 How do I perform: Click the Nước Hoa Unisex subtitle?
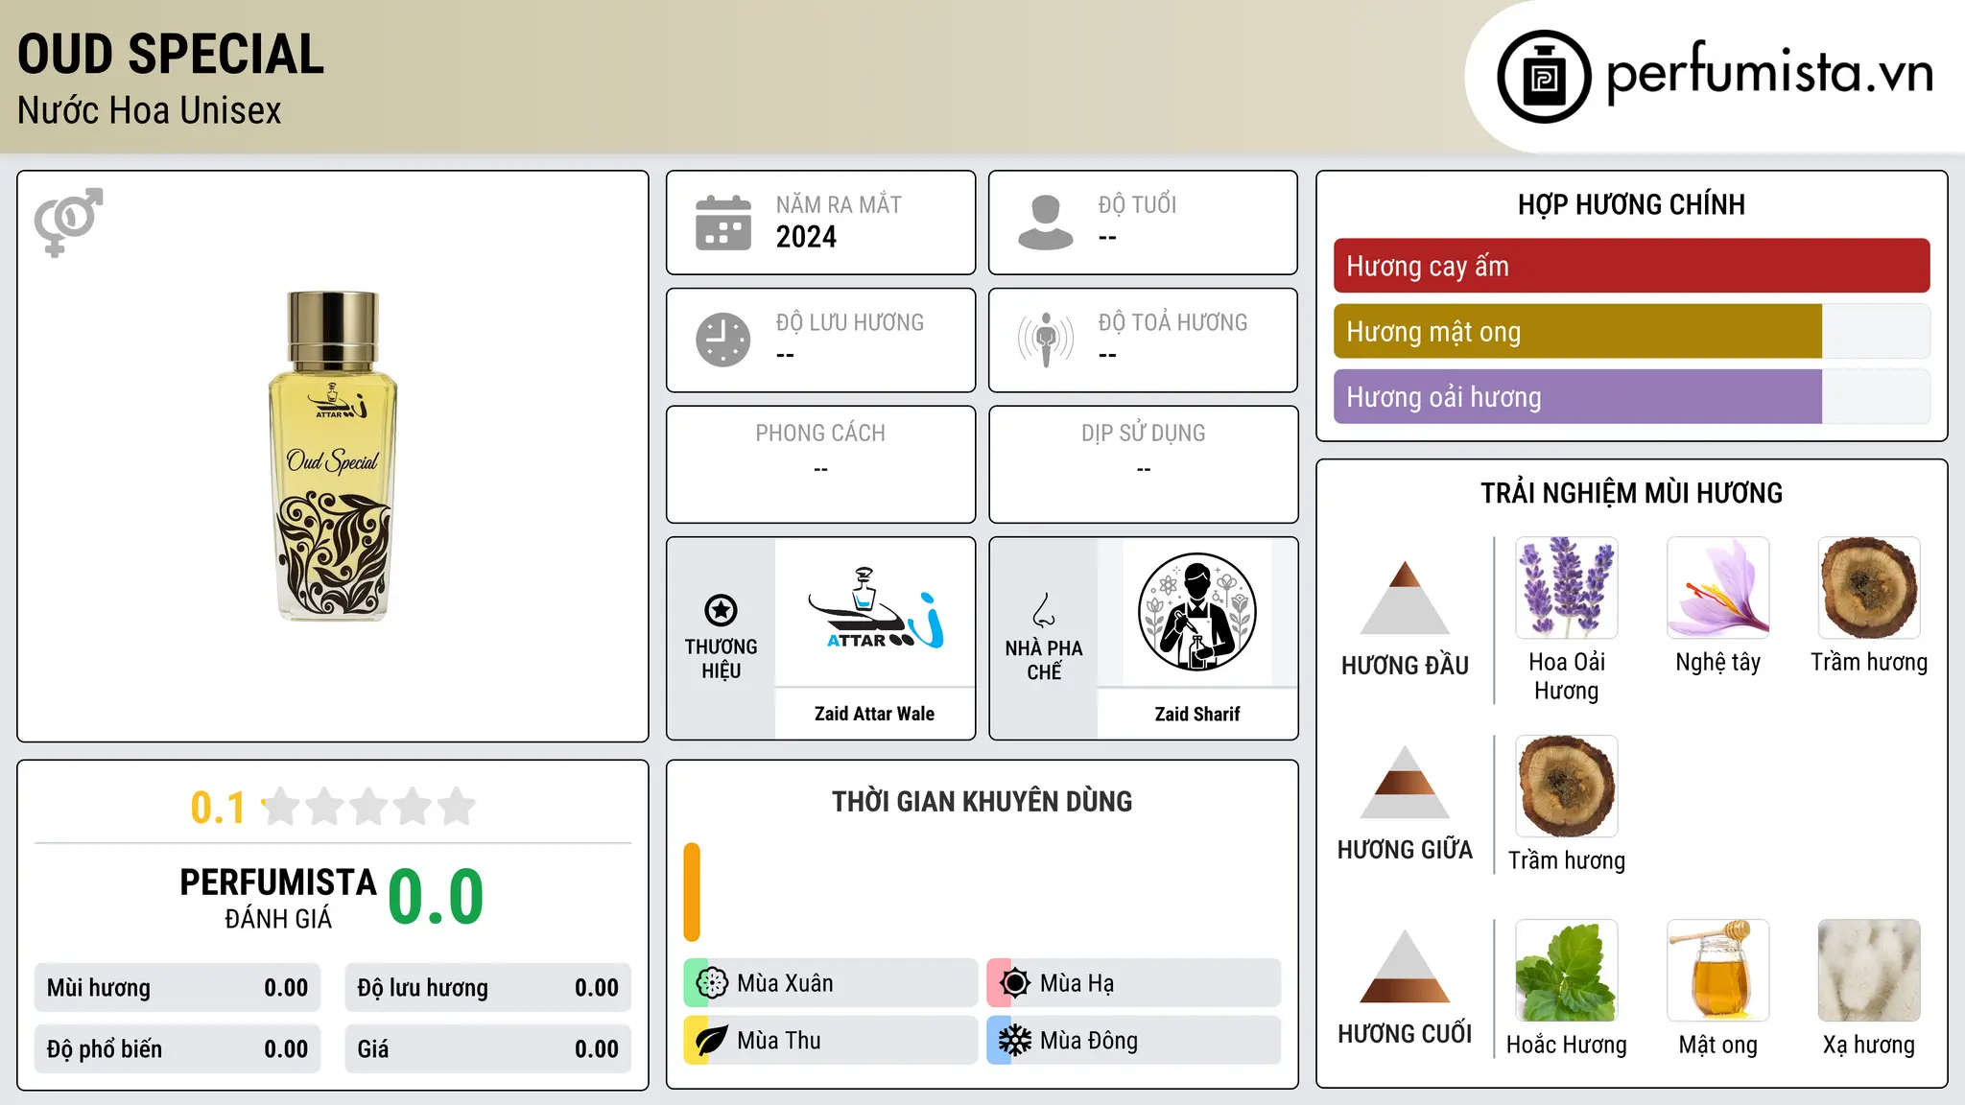[150, 111]
